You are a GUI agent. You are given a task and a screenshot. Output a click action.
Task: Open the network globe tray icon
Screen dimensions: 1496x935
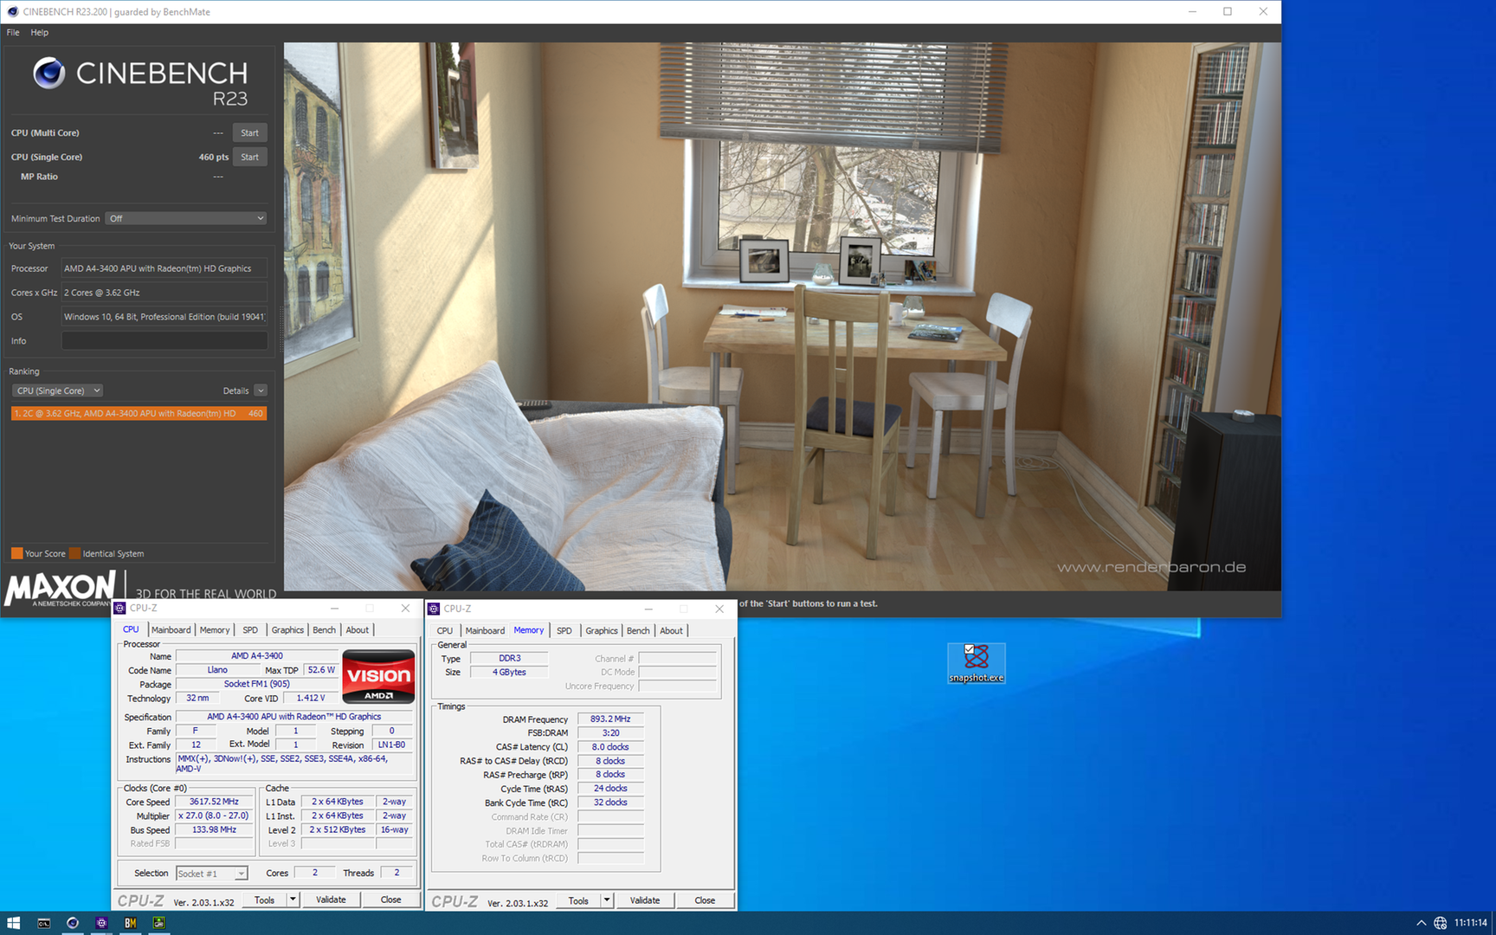(1441, 923)
